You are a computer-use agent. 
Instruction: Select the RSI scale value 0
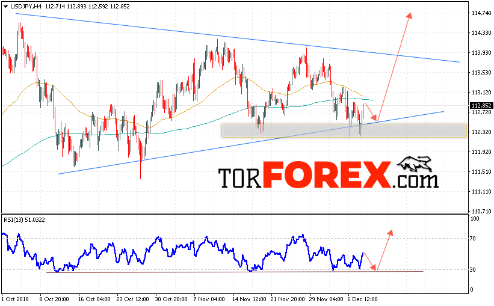[472, 289]
